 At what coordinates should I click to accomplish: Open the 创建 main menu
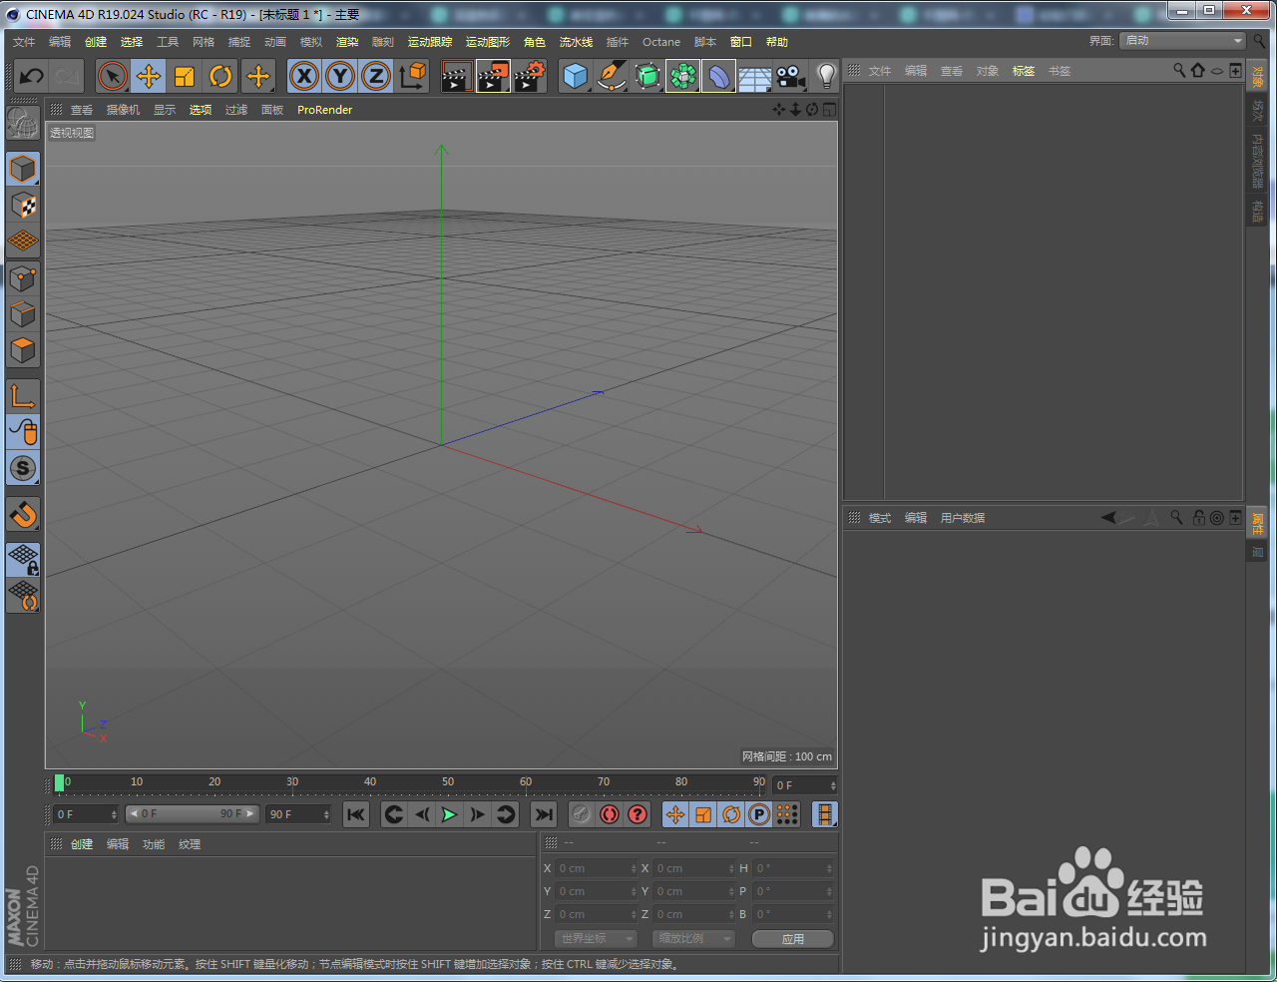click(96, 42)
